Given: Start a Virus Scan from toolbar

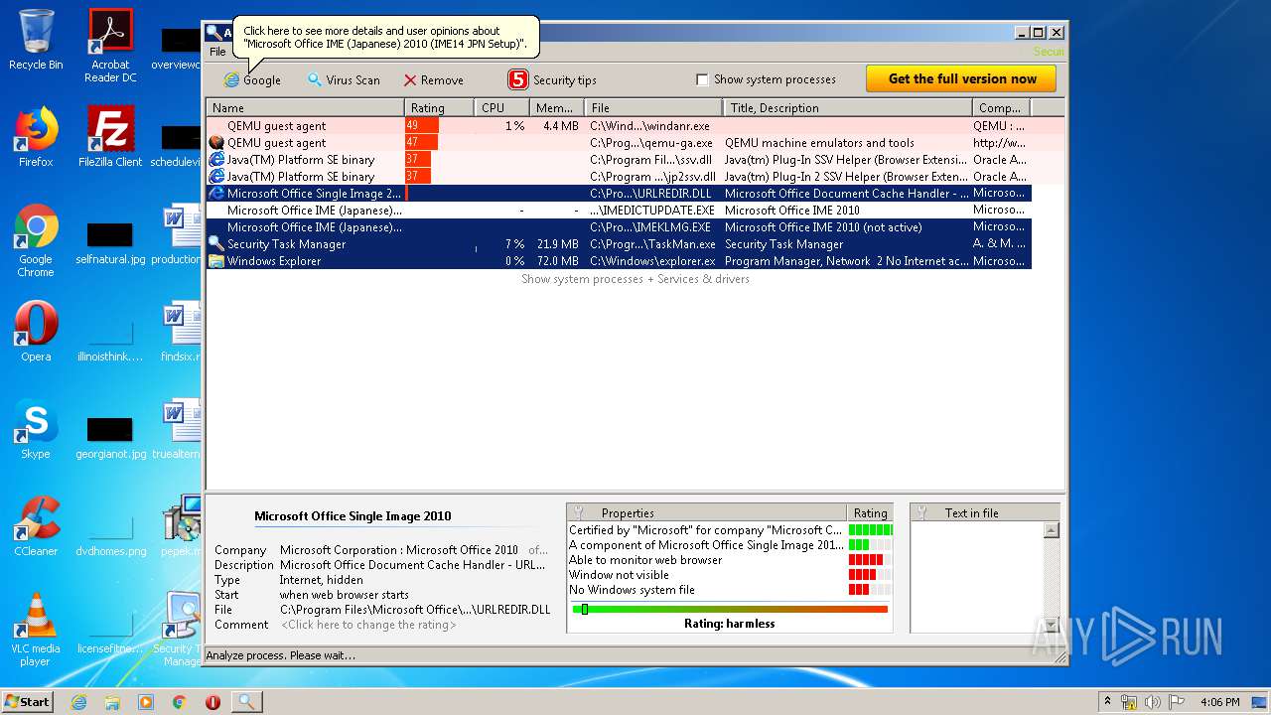Looking at the screenshot, I should coord(344,80).
